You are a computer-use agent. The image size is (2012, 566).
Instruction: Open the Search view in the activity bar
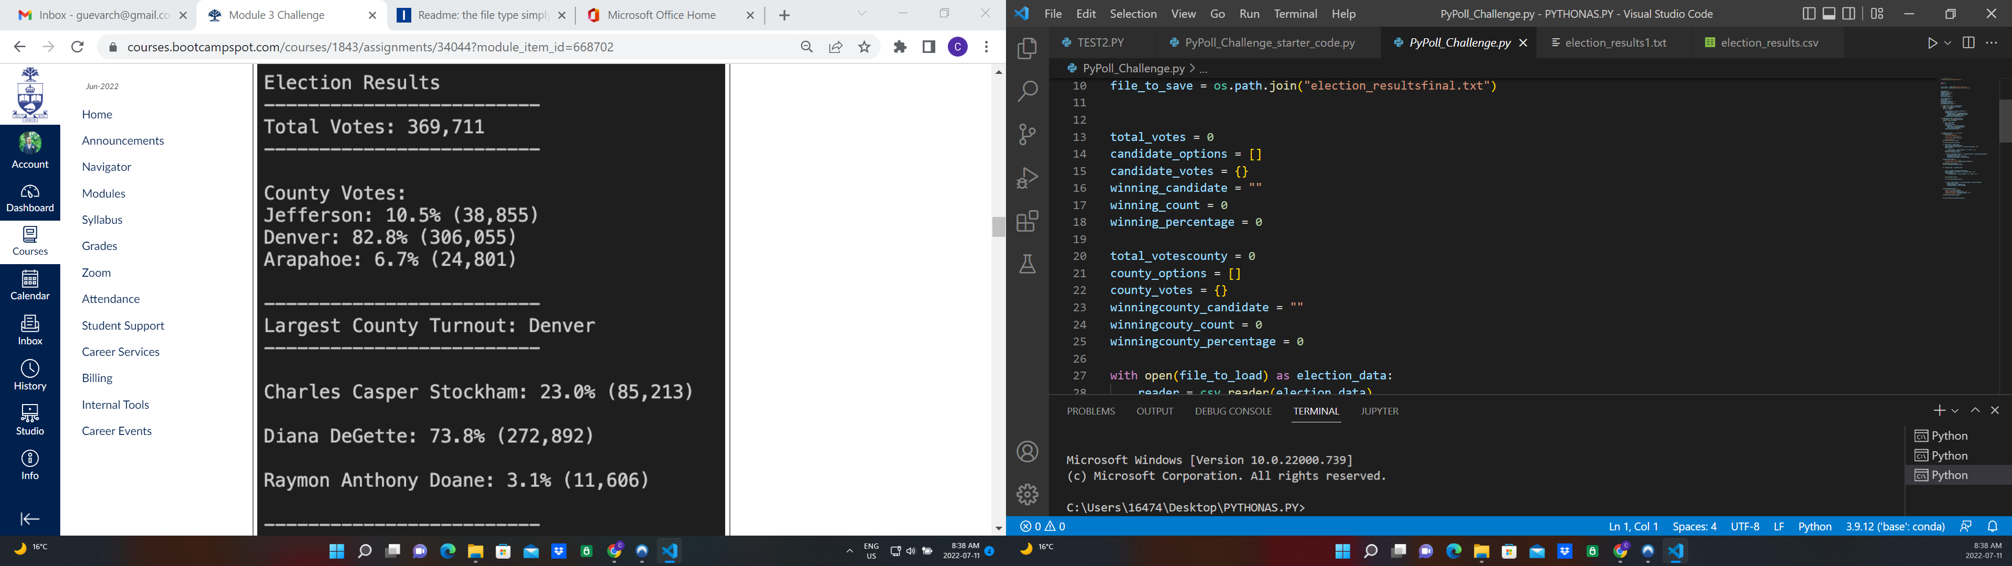(x=1027, y=91)
